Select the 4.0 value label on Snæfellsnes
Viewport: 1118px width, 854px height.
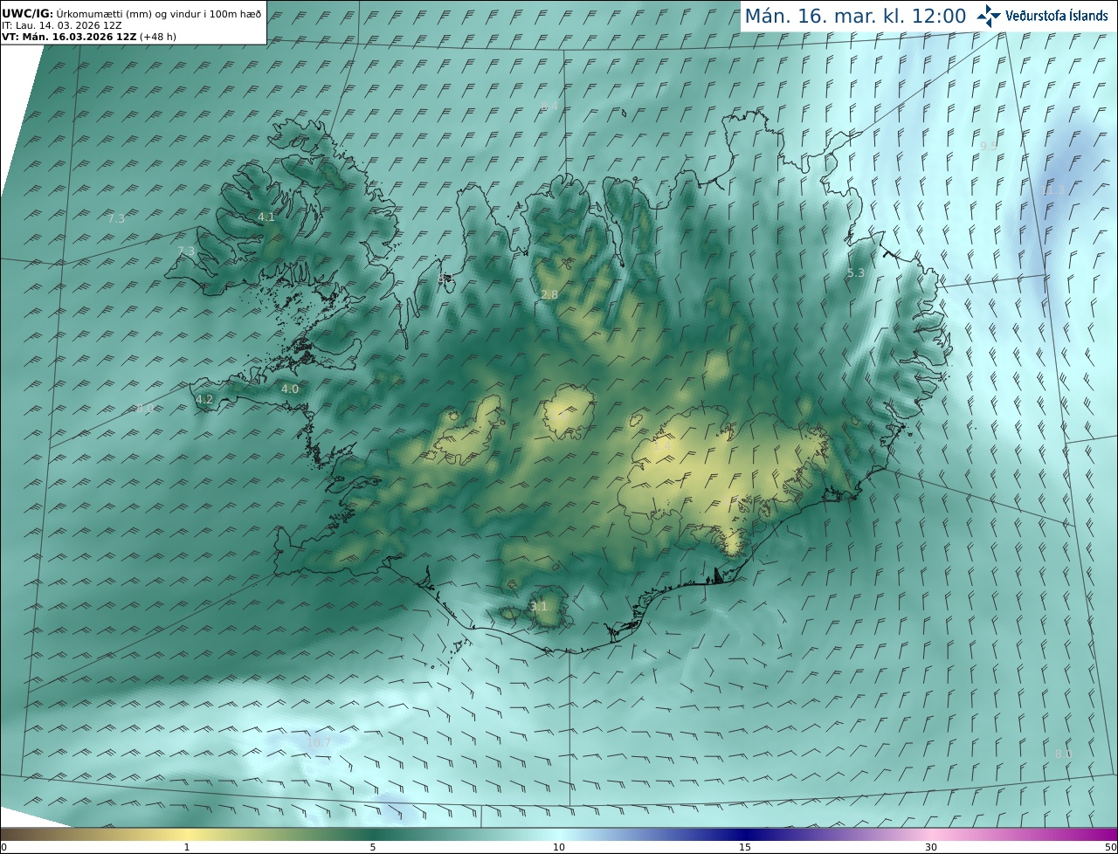click(x=290, y=389)
